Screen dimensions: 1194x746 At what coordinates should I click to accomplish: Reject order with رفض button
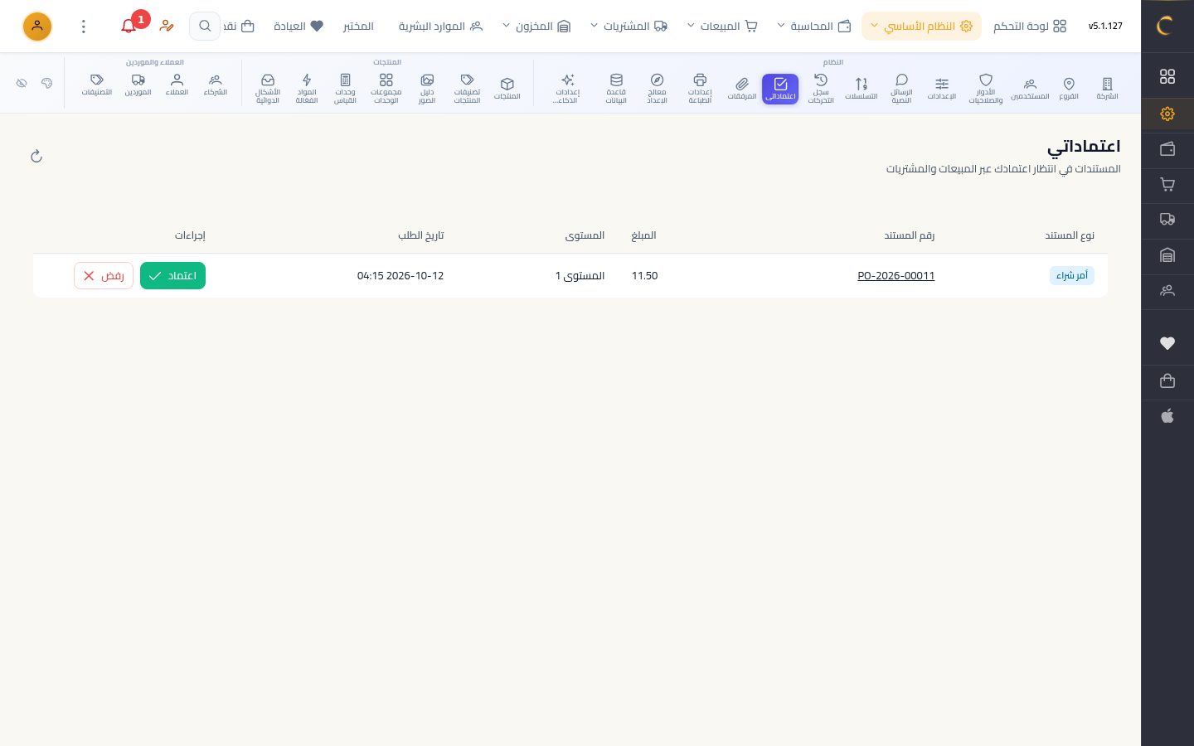coord(104,276)
